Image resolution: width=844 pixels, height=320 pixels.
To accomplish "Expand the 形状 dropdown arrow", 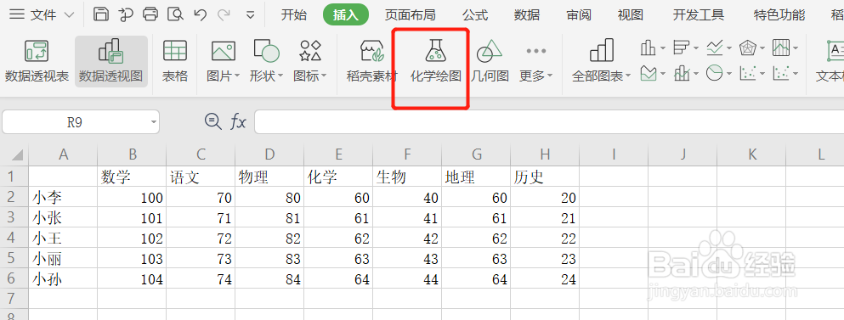I will point(280,76).
